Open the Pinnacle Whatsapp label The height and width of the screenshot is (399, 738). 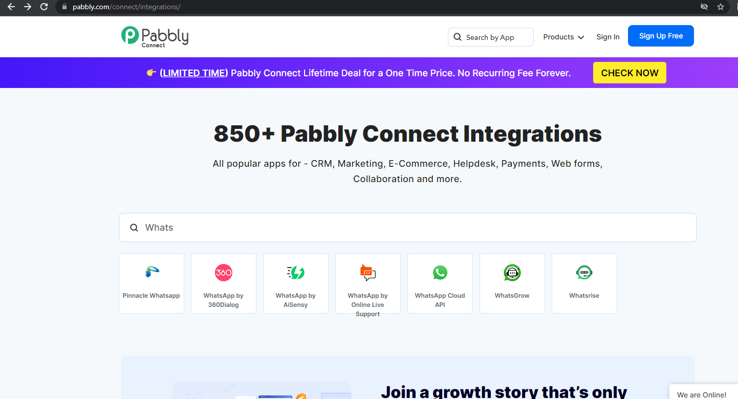151,296
